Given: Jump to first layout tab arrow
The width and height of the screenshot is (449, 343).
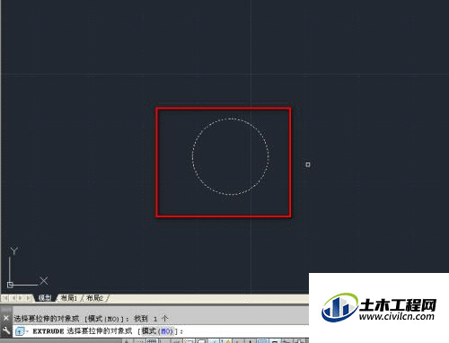Looking at the screenshot, I should [x=5, y=298].
